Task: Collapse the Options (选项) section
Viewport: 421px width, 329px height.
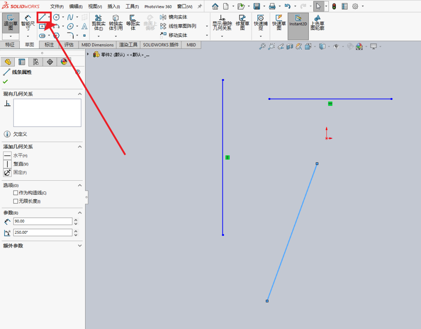Action: (x=80, y=185)
